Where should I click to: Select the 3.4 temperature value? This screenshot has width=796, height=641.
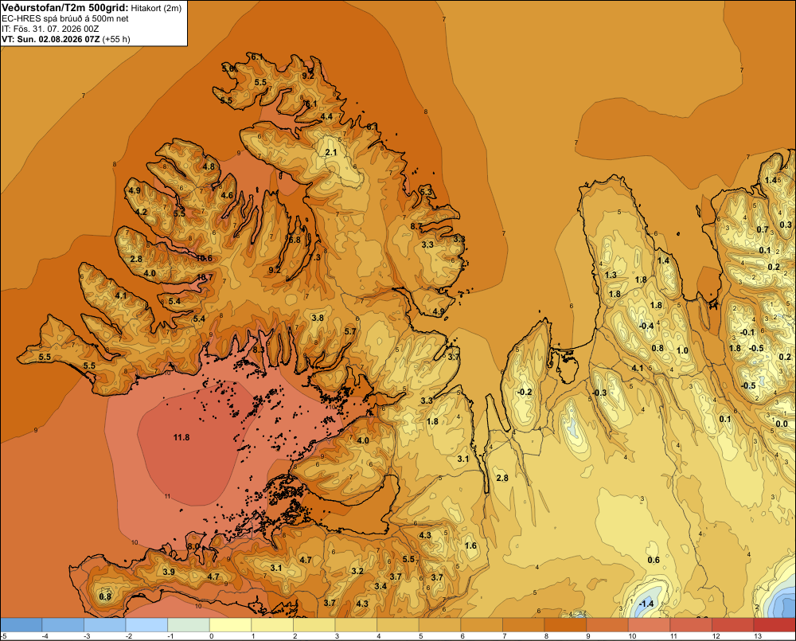coord(380,586)
